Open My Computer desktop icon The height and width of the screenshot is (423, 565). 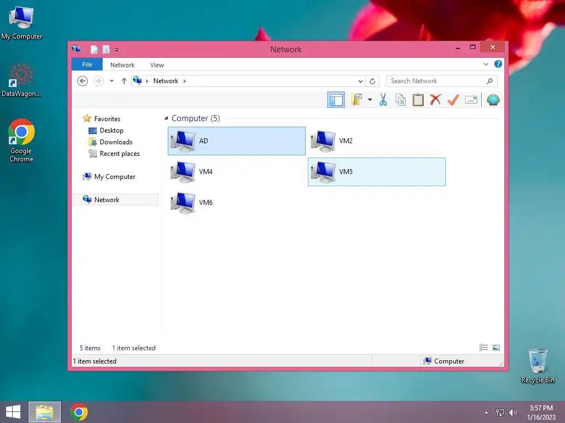(22, 23)
